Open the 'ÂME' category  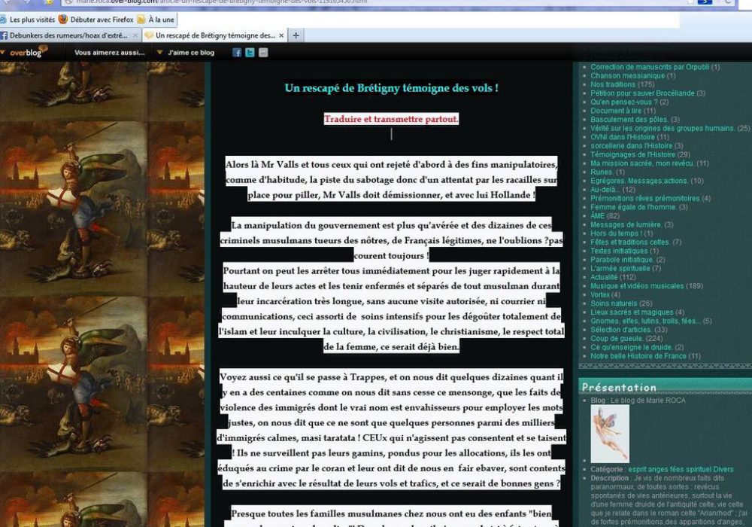(x=598, y=216)
